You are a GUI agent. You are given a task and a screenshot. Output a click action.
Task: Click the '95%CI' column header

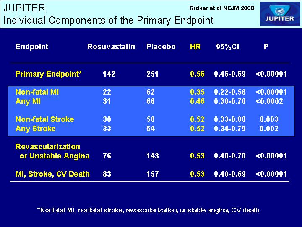coord(227,47)
